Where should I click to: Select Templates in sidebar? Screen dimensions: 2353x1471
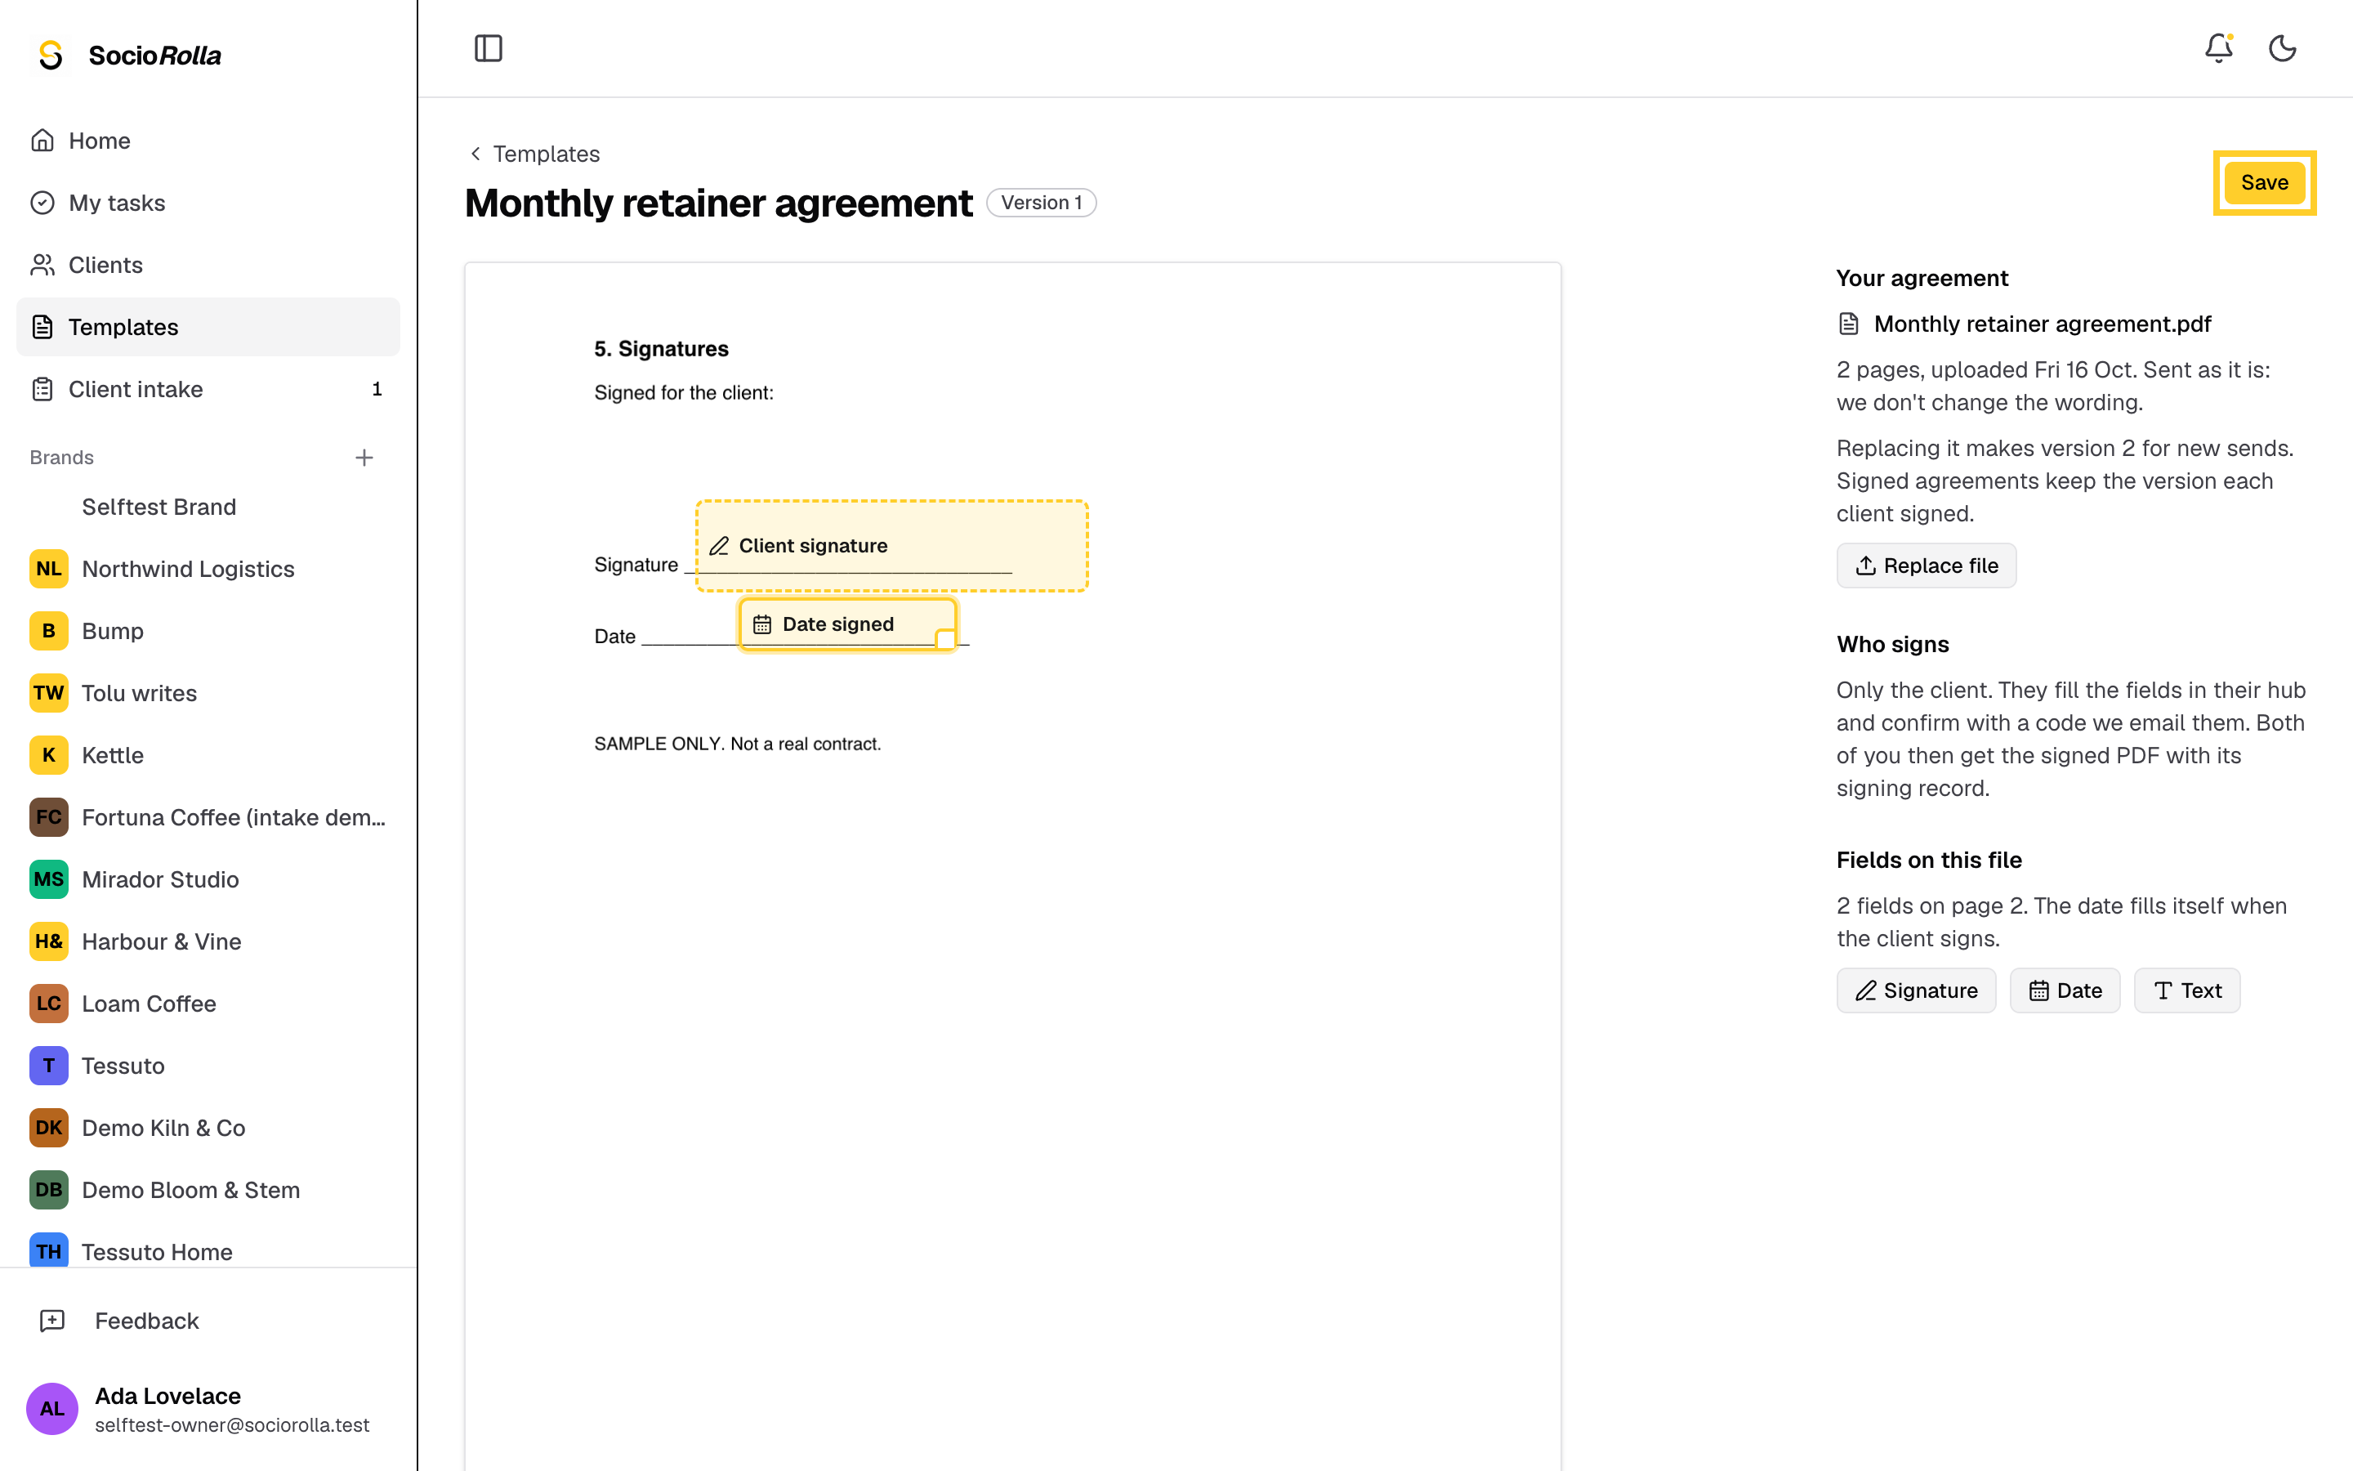(208, 327)
